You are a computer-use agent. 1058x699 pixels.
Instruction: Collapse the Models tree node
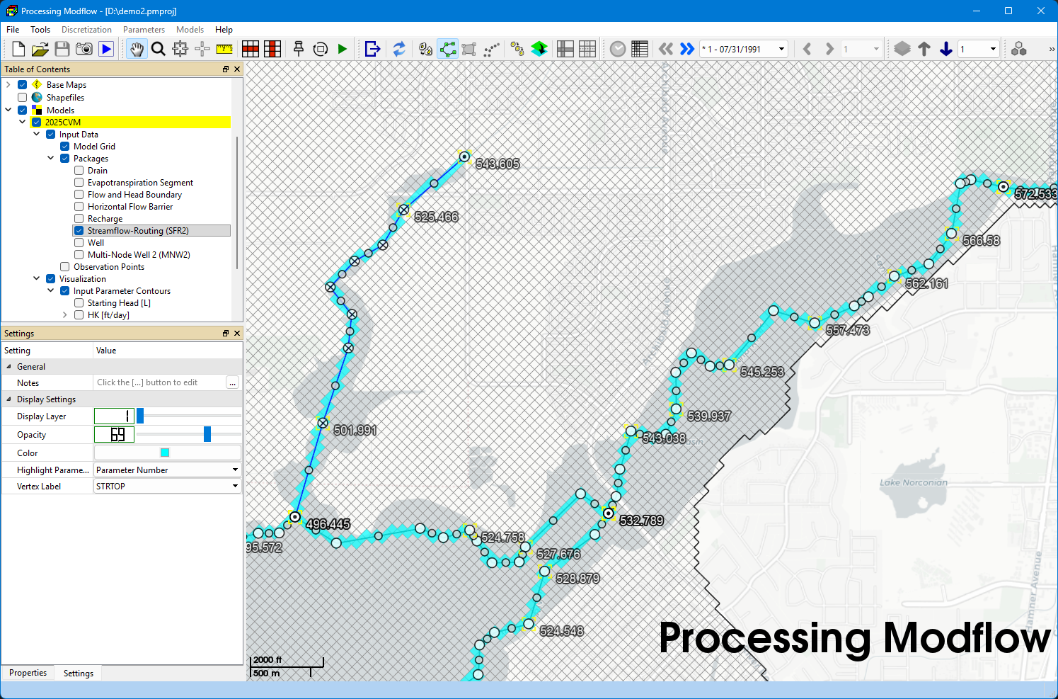(8, 110)
